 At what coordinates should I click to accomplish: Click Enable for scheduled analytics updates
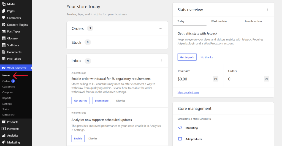pyautogui.click(x=78, y=139)
